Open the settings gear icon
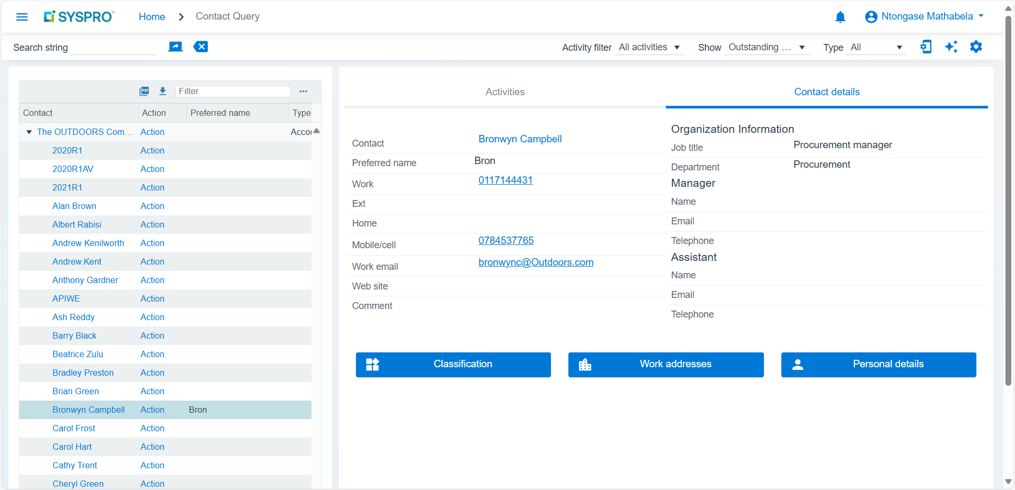Viewport: 1015px width, 490px height. pyautogui.click(x=976, y=47)
